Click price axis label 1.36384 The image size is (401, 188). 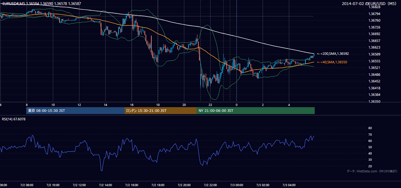(375, 95)
